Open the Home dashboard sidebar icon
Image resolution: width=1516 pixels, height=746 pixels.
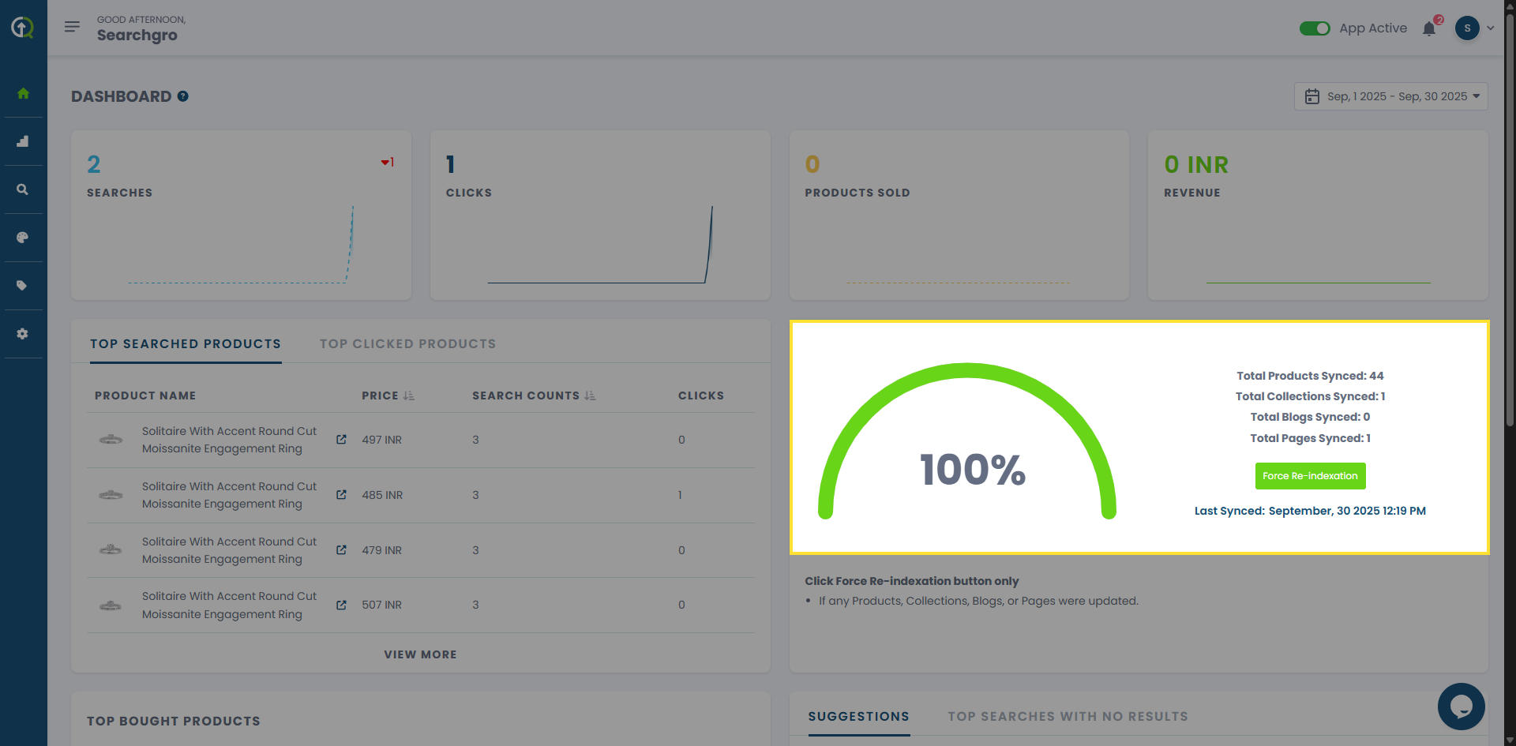[23, 93]
